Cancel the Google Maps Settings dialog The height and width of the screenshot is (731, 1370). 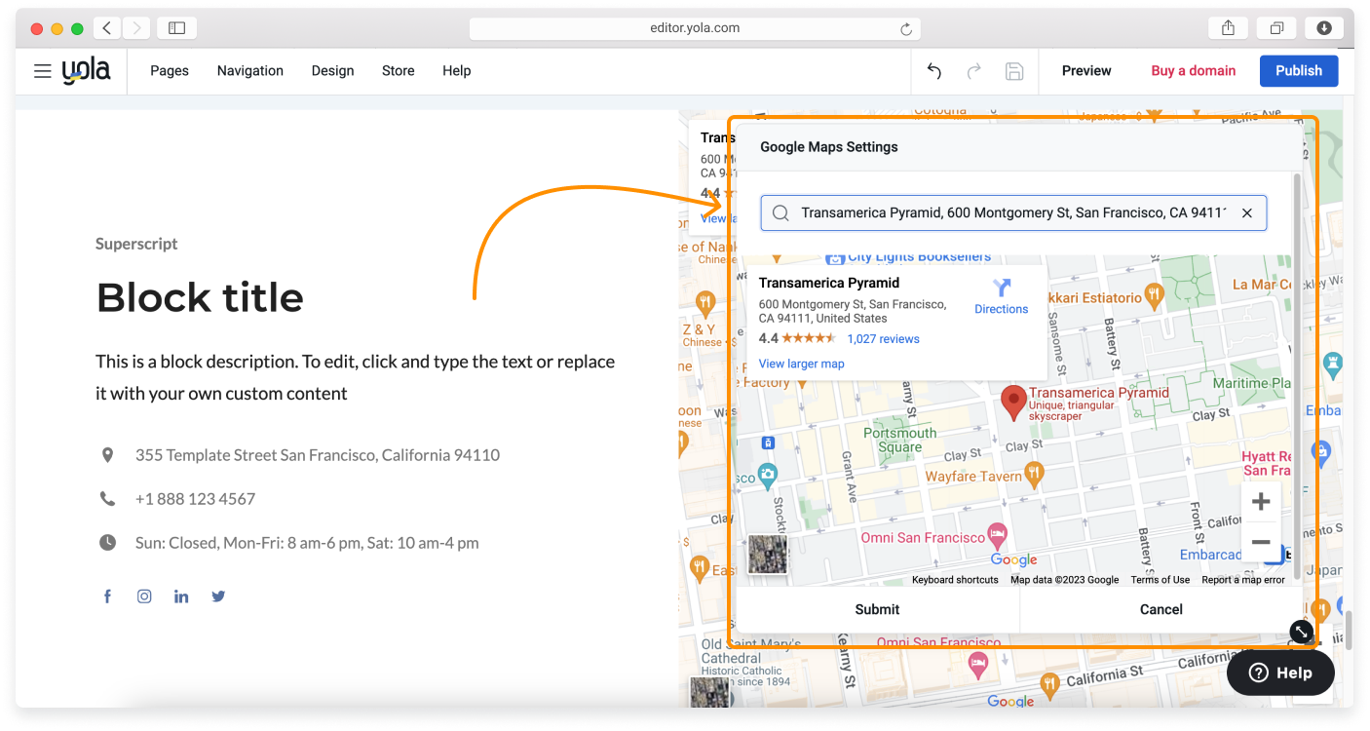1161,609
